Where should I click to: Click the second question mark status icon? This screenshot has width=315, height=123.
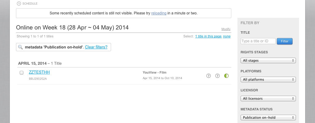click(x=217, y=76)
